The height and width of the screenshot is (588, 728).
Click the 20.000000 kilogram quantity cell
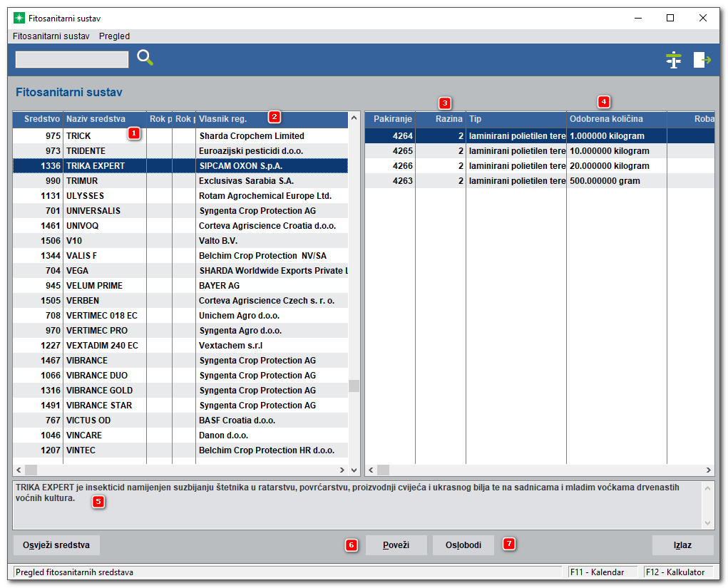click(617, 165)
